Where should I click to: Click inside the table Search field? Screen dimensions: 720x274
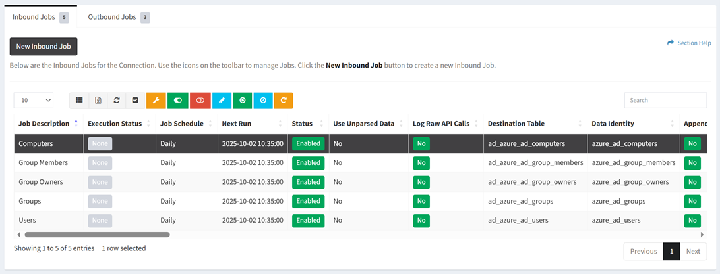[x=665, y=100]
